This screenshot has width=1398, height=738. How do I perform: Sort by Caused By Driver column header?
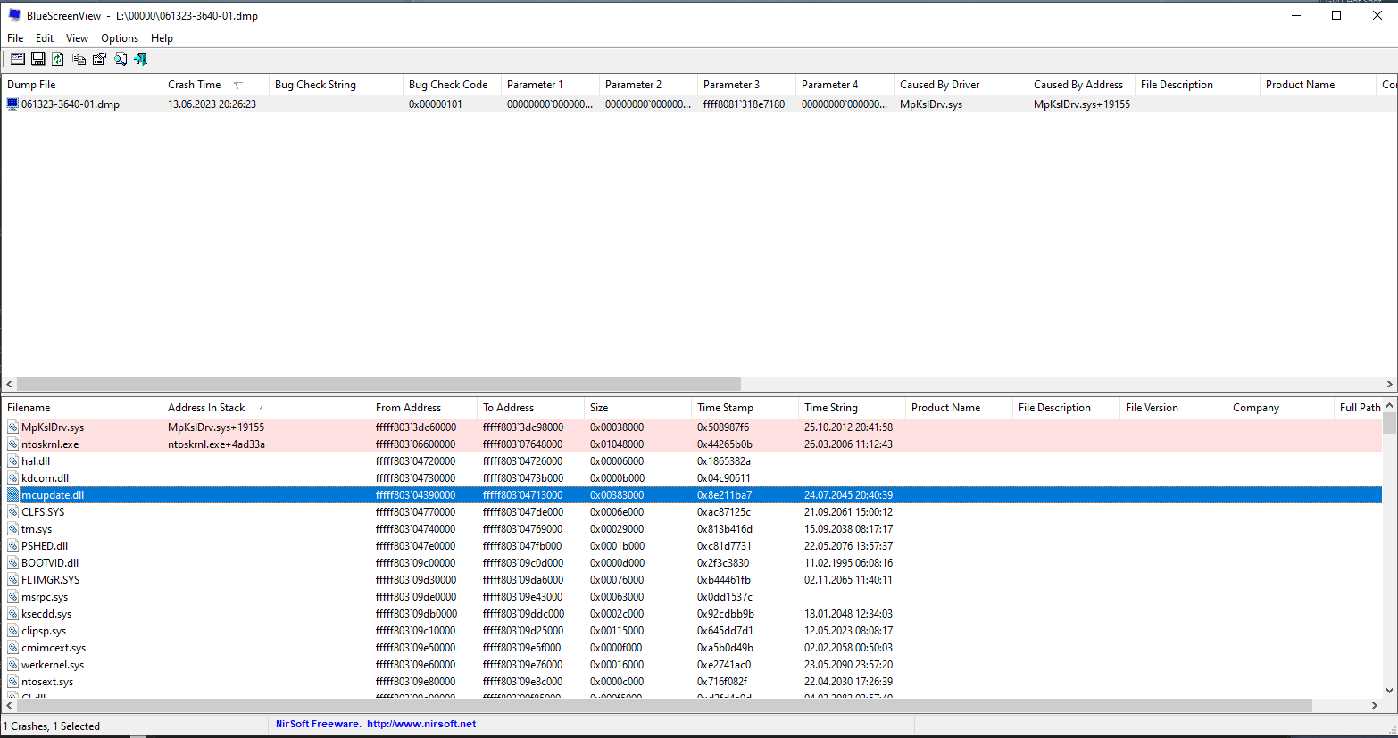coord(961,85)
